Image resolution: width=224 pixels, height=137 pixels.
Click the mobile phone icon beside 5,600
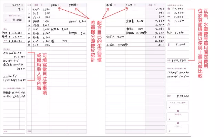point(169,44)
